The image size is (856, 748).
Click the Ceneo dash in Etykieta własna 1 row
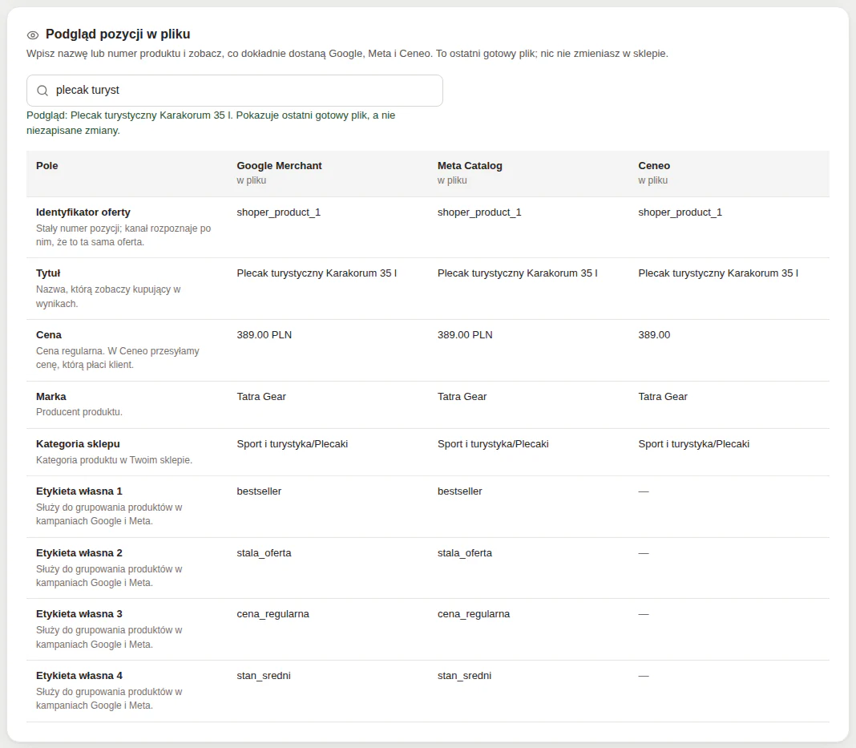click(x=644, y=491)
